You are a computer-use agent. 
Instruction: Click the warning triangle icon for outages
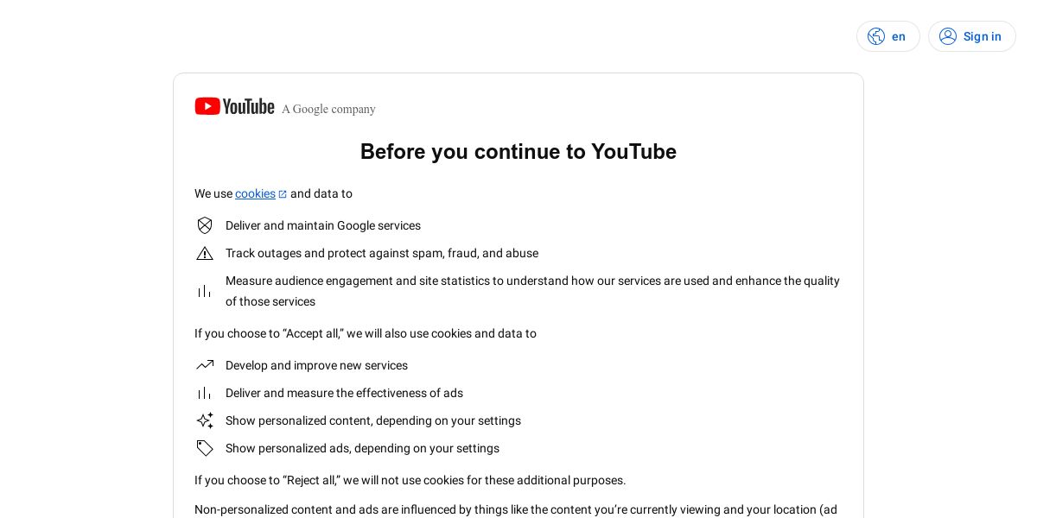(205, 253)
